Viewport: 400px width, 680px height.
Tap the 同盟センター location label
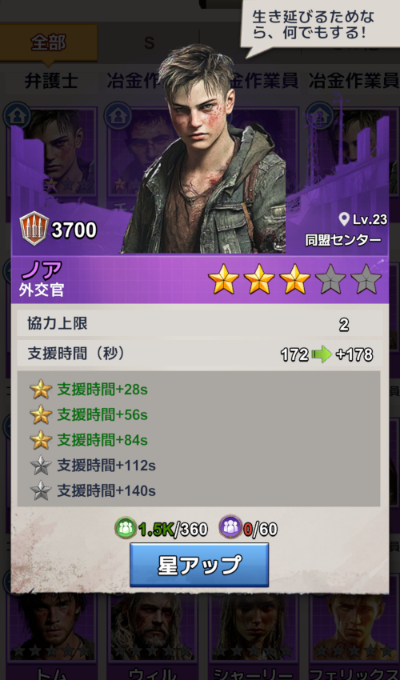pos(342,240)
